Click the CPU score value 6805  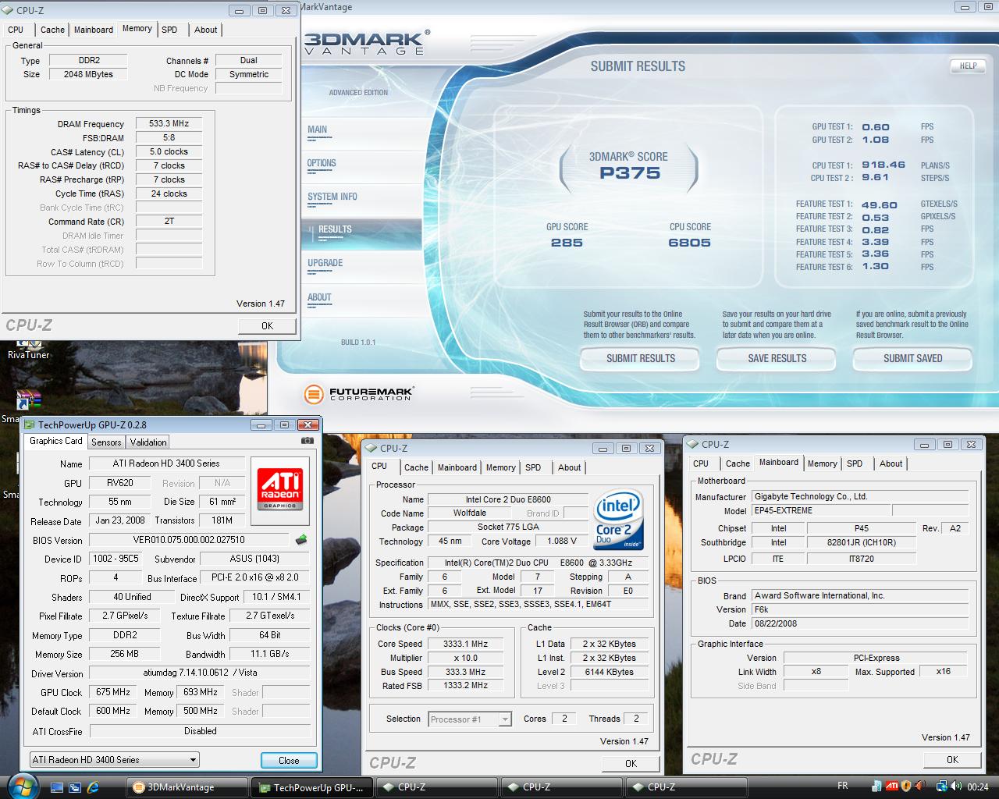pos(689,243)
